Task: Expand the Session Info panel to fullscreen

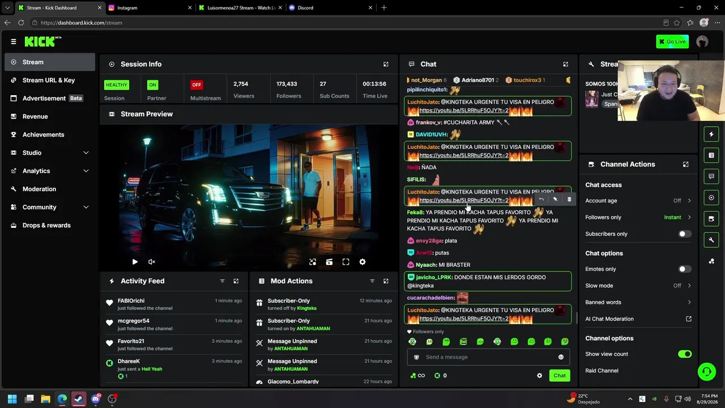Action: [x=386, y=64]
